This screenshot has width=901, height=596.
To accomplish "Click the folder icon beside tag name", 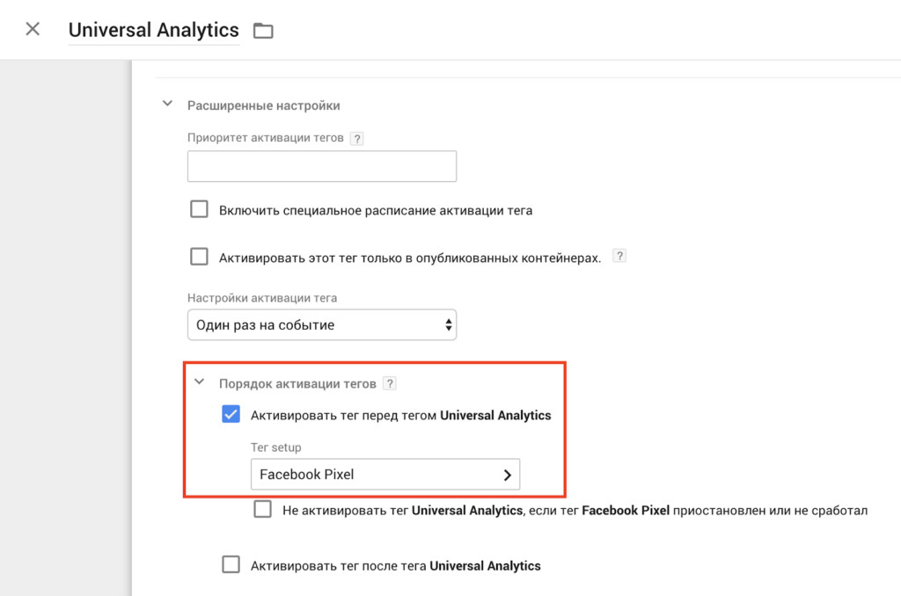I will pos(263,31).
